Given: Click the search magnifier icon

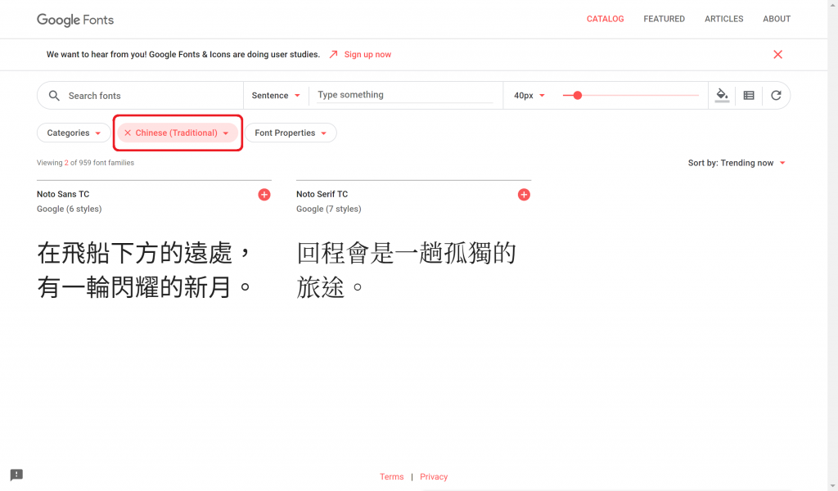Looking at the screenshot, I should (x=54, y=96).
